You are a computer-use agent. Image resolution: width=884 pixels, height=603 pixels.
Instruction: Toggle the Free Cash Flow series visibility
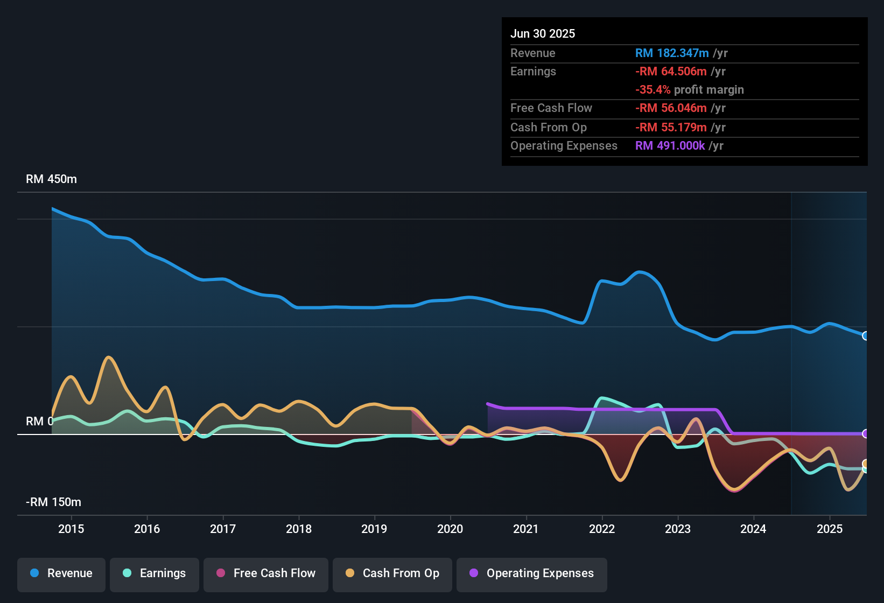(265, 573)
